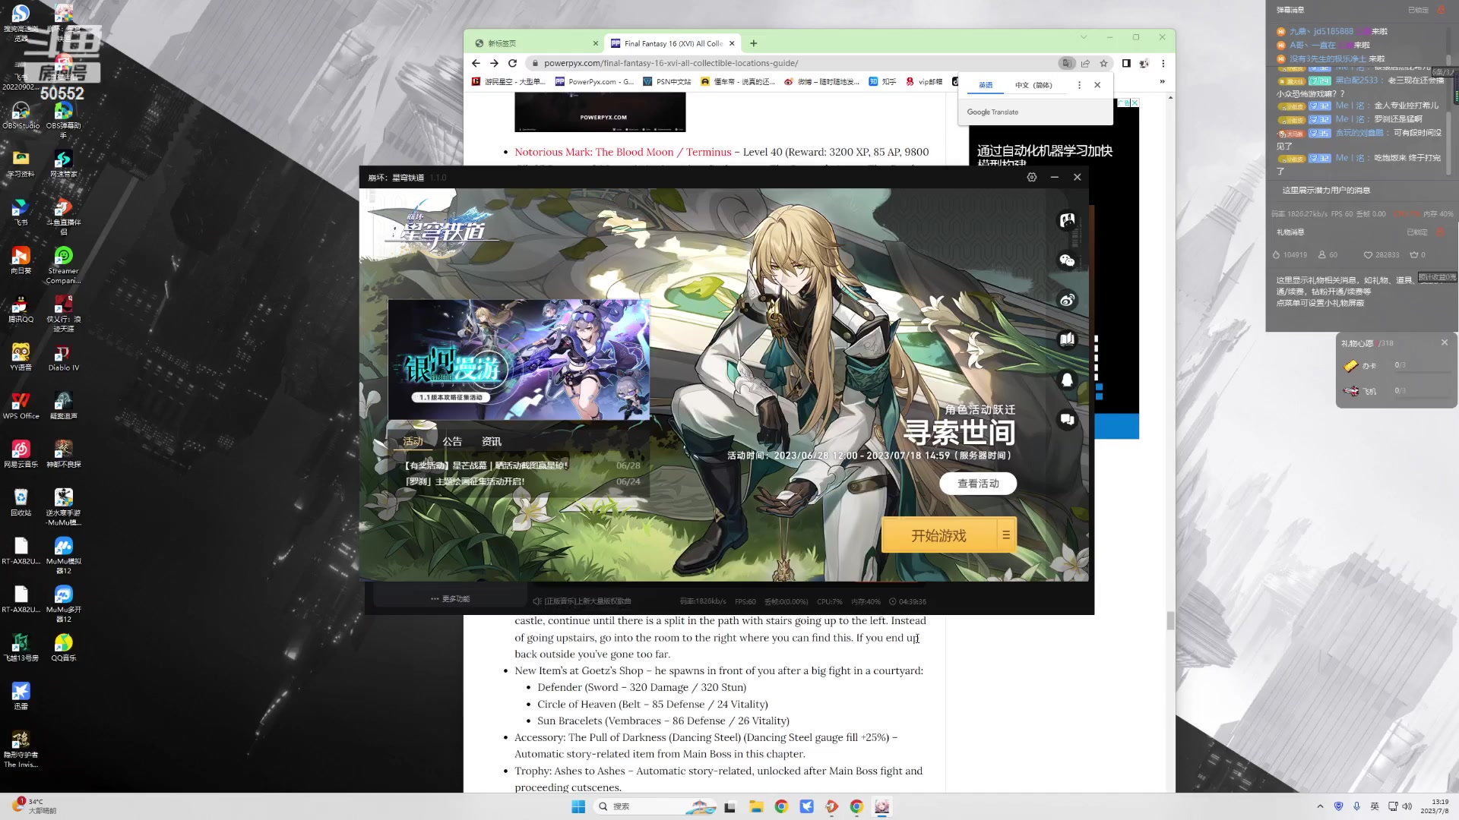Click the Windows Start button
1459x820 pixels.
(x=578, y=806)
